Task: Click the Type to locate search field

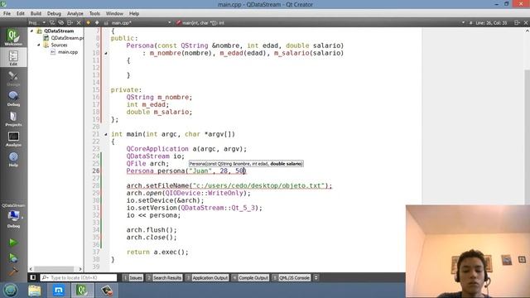Action: 79,278
